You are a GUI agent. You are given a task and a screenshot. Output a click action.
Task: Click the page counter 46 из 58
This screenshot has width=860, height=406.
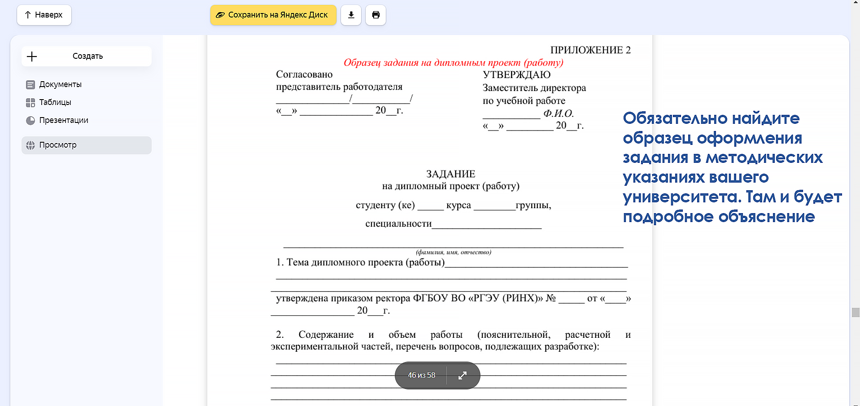(x=421, y=375)
